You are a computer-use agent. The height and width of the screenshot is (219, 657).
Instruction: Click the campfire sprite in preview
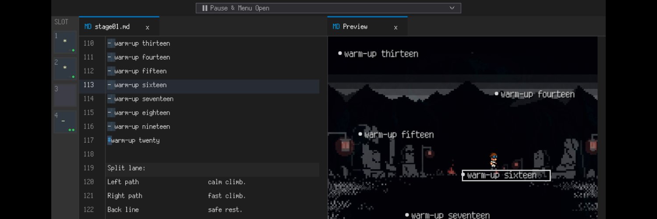[x=451, y=171]
